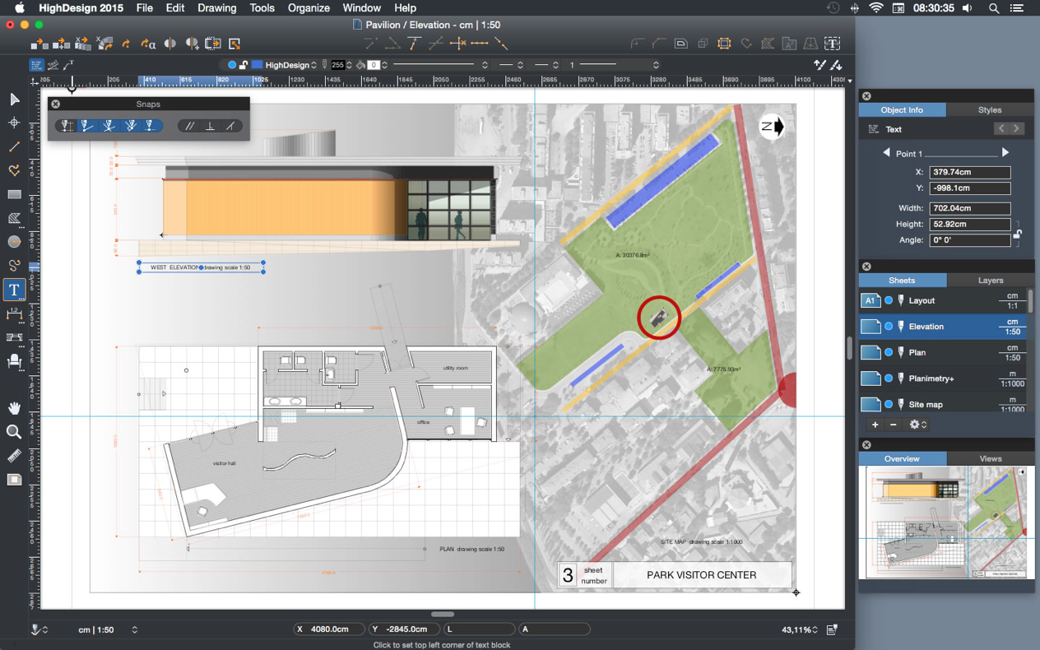Click the Width input field

(969, 209)
